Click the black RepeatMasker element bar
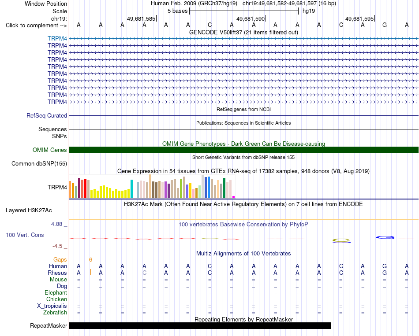The image size is (419, 336). pyautogui.click(x=200, y=325)
